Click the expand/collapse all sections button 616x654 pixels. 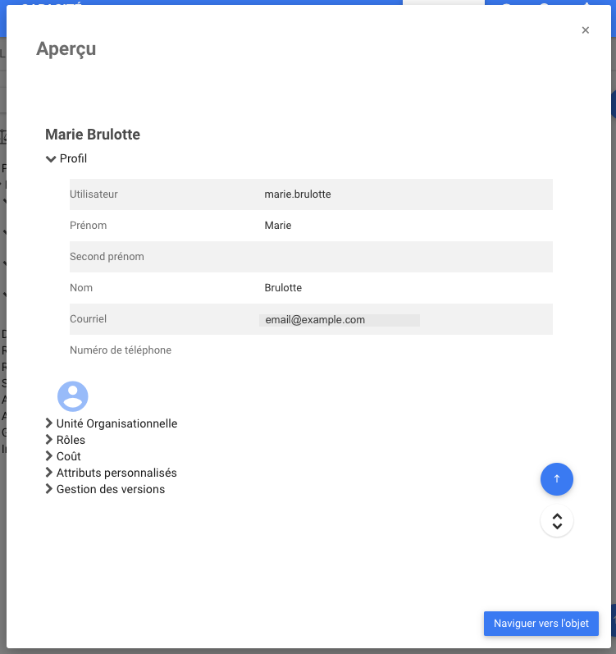[556, 520]
